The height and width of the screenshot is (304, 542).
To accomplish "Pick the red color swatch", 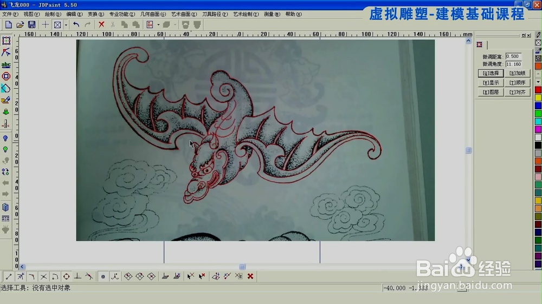I will 538,90.
